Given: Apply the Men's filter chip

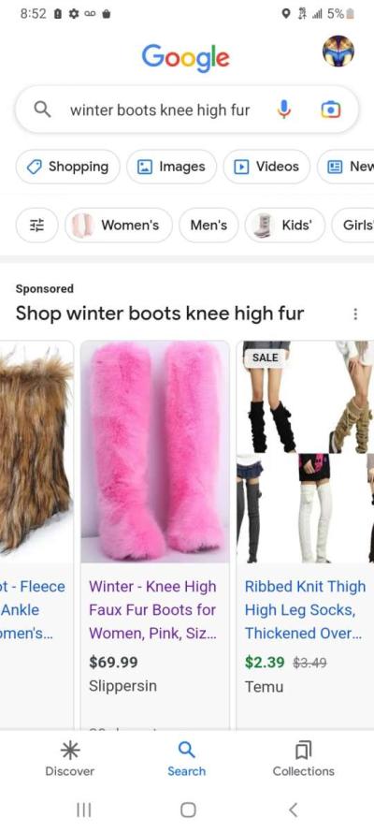Looking at the screenshot, I should (209, 226).
